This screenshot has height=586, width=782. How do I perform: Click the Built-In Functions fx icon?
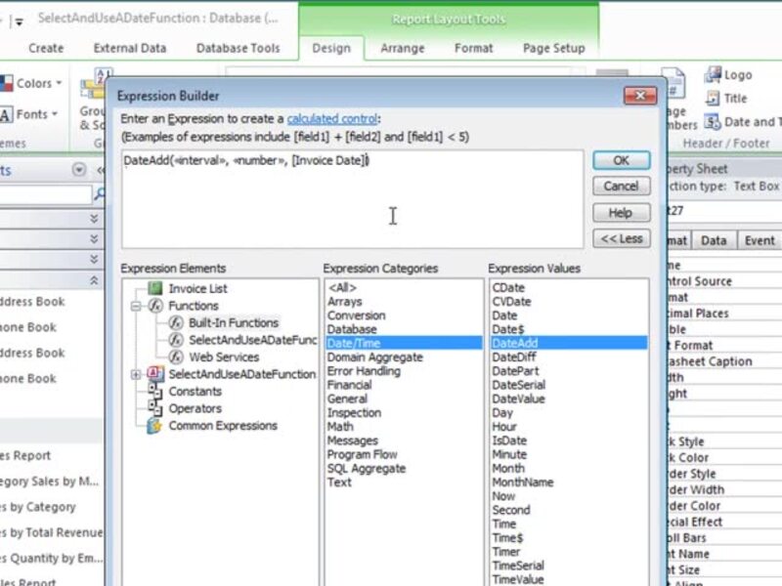pyautogui.click(x=176, y=322)
